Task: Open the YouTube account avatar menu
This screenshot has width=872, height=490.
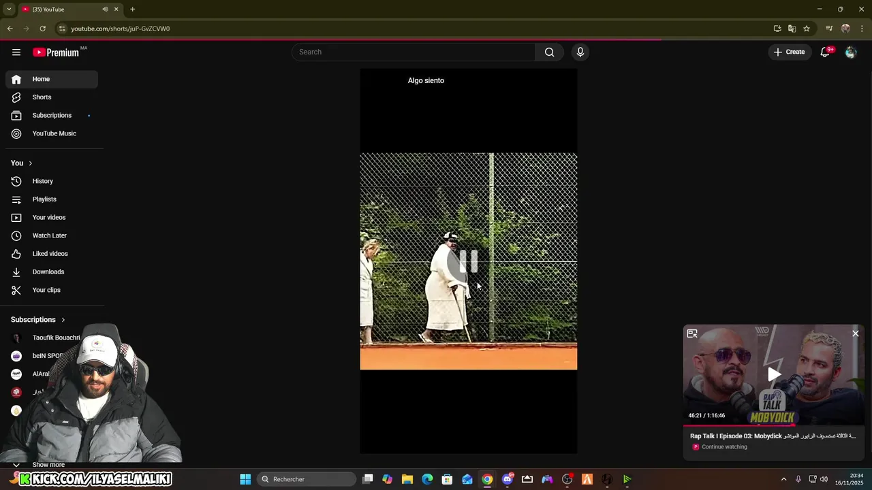Action: tap(850, 52)
